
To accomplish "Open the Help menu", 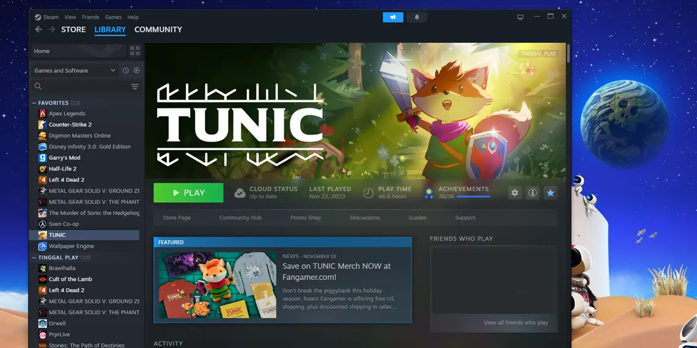I will [x=133, y=17].
